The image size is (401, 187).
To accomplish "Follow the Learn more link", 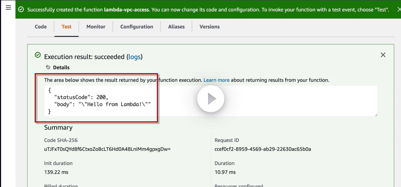I will click(x=216, y=80).
